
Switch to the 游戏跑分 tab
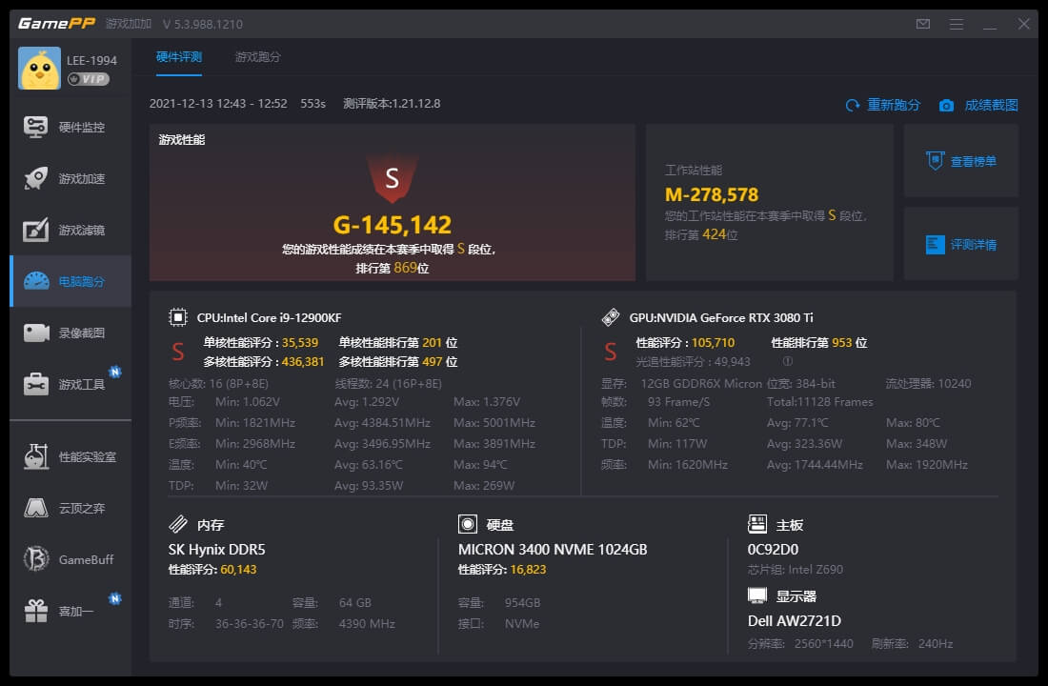(x=258, y=57)
